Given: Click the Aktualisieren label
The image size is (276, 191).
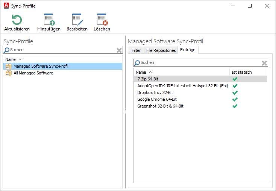Looking at the screenshot, I should click(x=17, y=29).
